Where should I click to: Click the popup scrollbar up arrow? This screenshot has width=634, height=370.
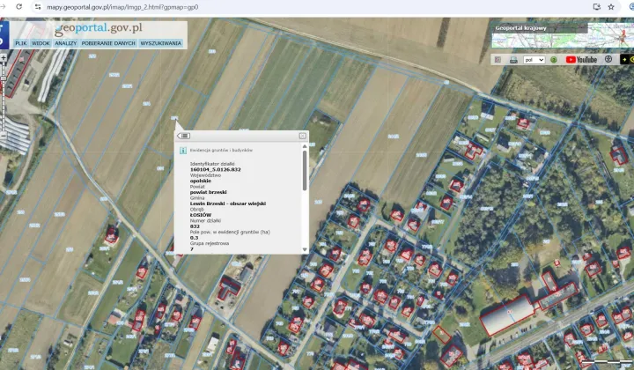click(305, 146)
